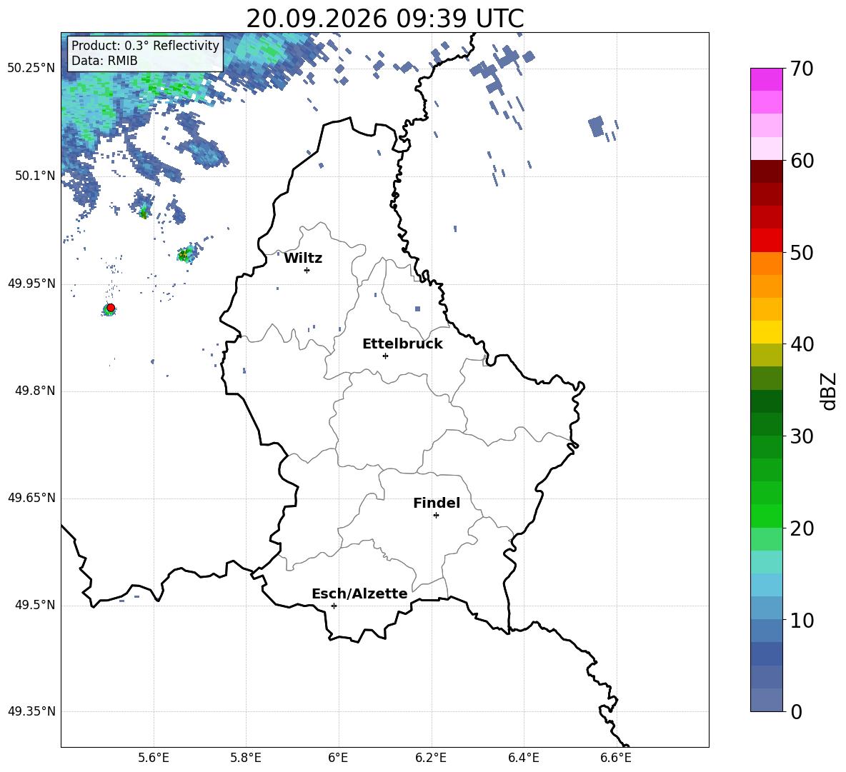Click the dBZ colorbar axis label
The image size is (846, 772).
click(x=830, y=391)
